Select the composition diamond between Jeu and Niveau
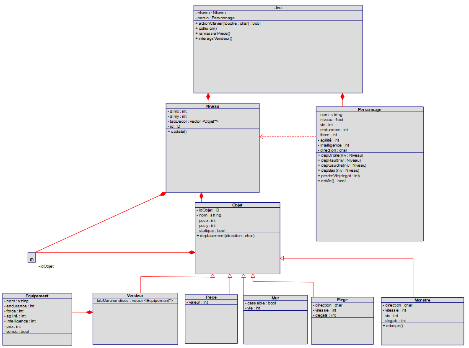Screen dimensions: 469x348 click(208, 96)
